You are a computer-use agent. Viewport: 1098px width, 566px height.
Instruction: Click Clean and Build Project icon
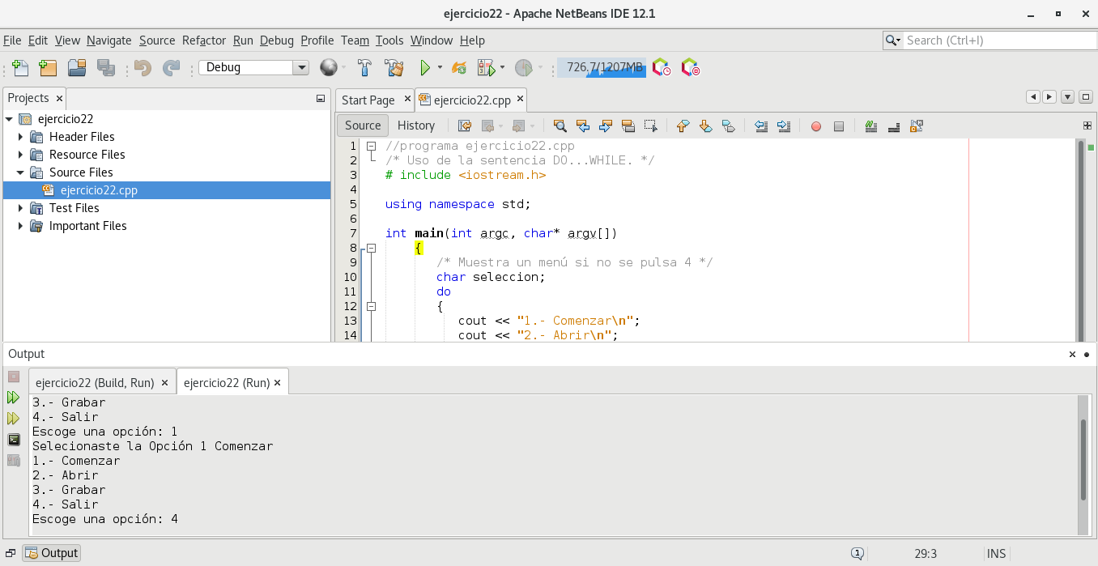[394, 68]
